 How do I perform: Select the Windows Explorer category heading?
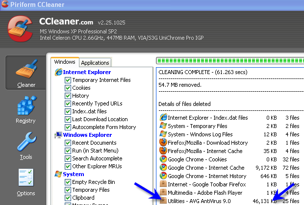(x=87, y=135)
